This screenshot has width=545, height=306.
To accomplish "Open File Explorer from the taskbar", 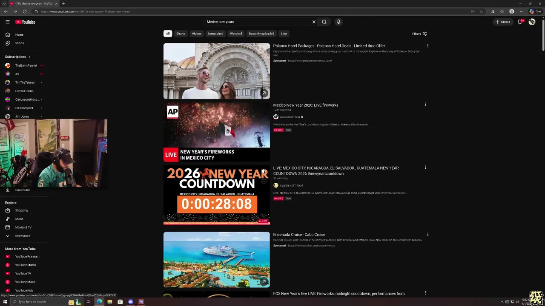I will pyautogui.click(x=110, y=302).
